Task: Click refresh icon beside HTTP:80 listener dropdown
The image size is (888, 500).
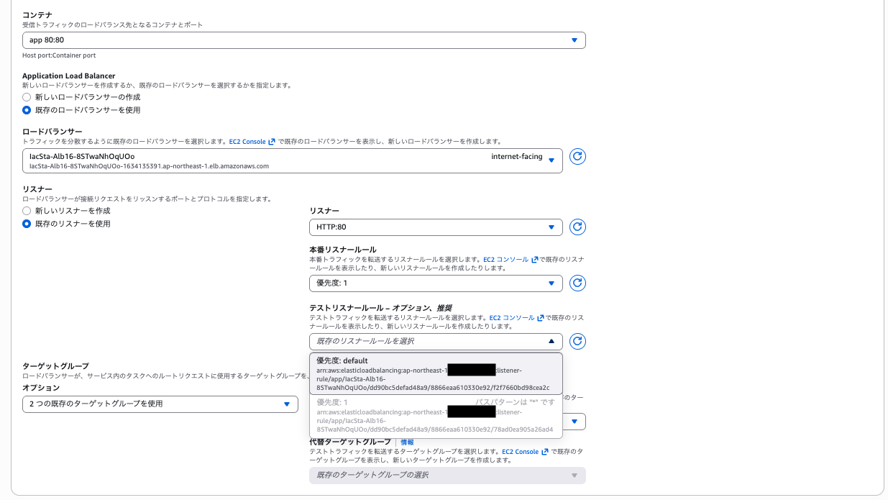Action: pos(577,227)
